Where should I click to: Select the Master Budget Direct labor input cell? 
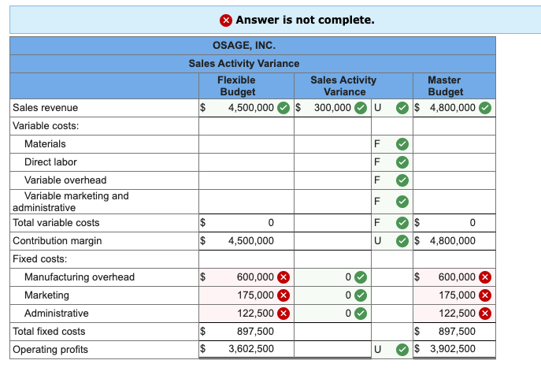click(x=454, y=162)
